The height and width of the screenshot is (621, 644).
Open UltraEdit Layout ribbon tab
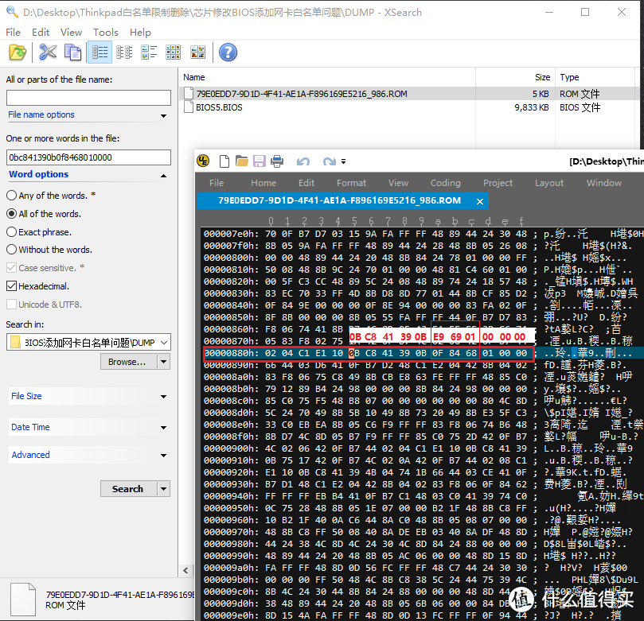point(549,183)
